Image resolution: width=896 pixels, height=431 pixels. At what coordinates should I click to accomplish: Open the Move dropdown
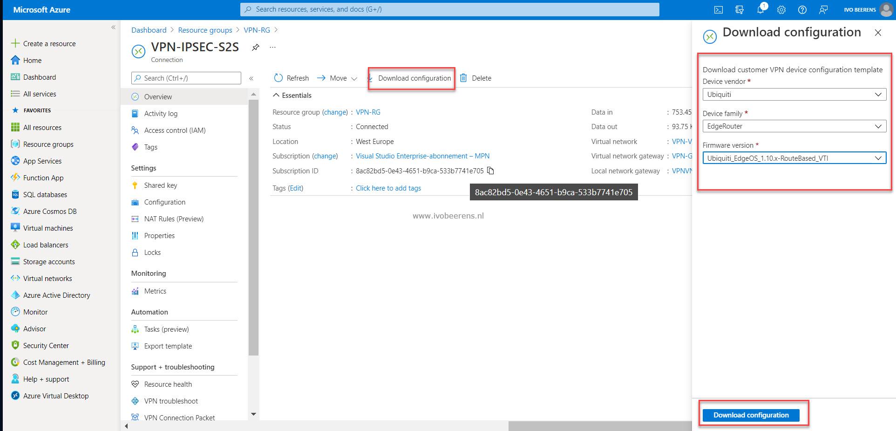click(x=337, y=78)
